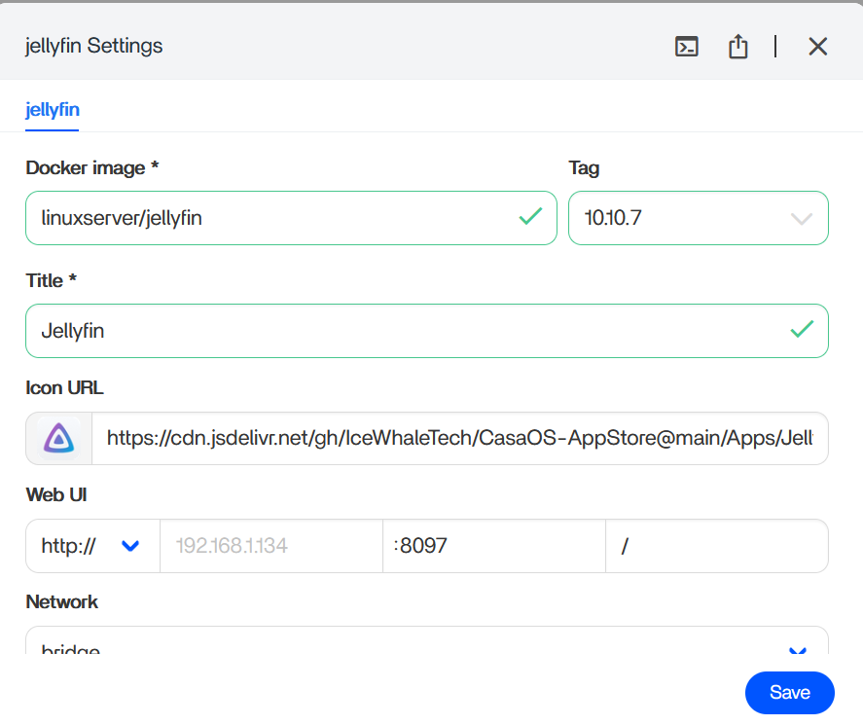Click the export settings icon

[738, 47]
